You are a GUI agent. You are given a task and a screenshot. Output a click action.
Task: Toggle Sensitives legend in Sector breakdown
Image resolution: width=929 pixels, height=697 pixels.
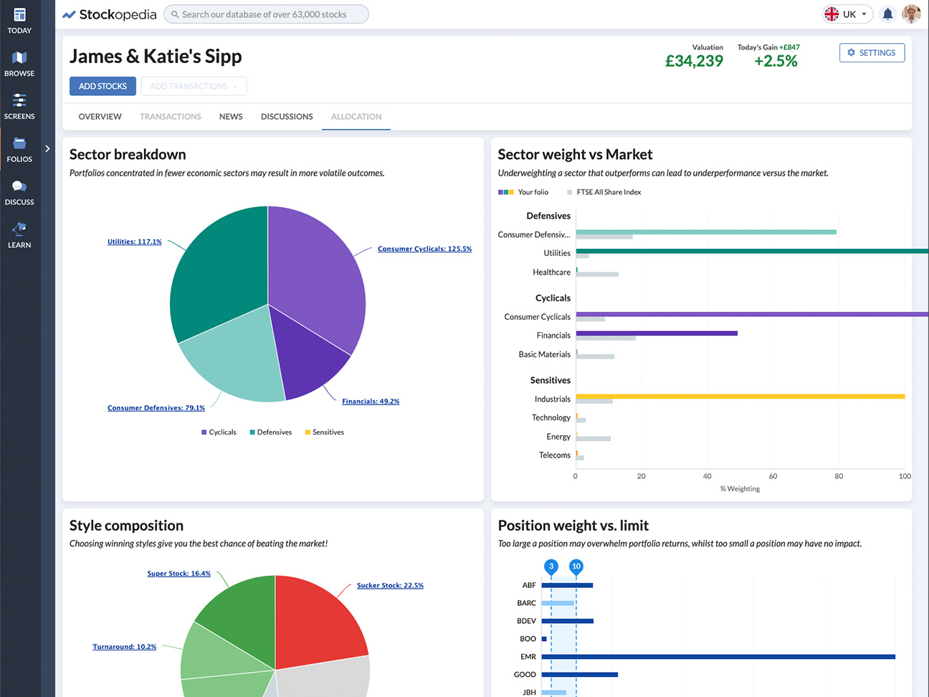click(324, 432)
